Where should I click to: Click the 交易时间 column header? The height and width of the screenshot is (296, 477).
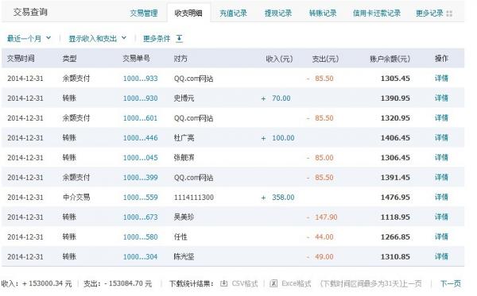(x=21, y=58)
